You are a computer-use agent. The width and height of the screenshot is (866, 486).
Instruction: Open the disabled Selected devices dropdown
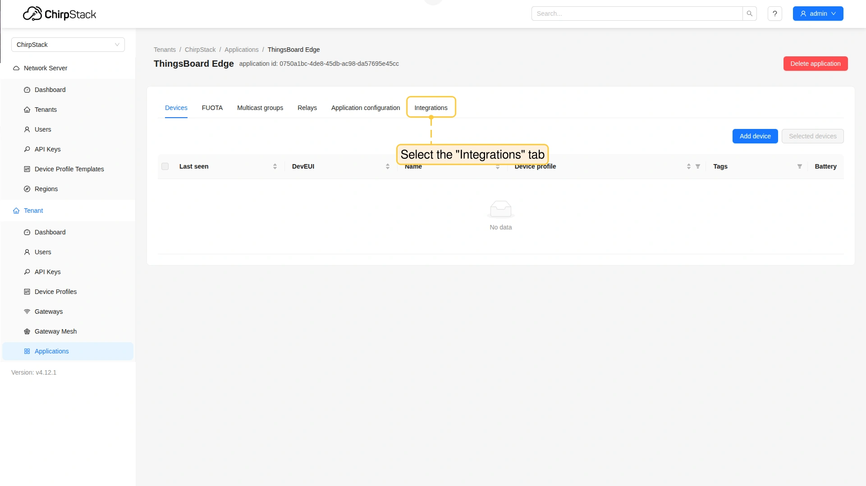812,136
